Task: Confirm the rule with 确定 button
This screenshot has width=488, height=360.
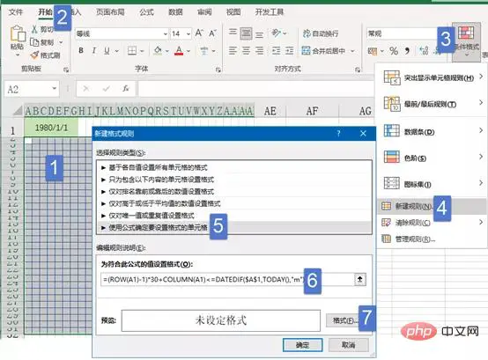Action: click(302, 345)
